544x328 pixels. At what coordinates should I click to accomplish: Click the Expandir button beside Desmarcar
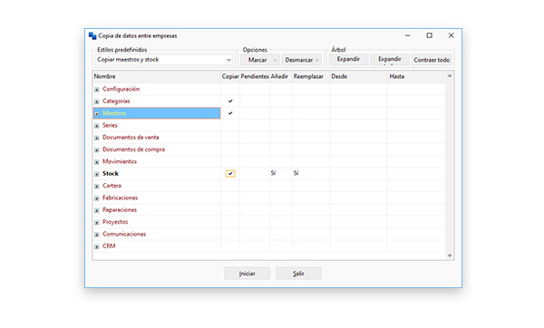[x=348, y=59]
